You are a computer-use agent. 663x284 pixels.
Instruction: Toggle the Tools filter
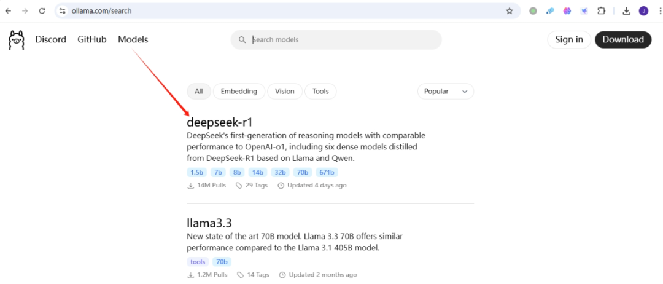[320, 91]
